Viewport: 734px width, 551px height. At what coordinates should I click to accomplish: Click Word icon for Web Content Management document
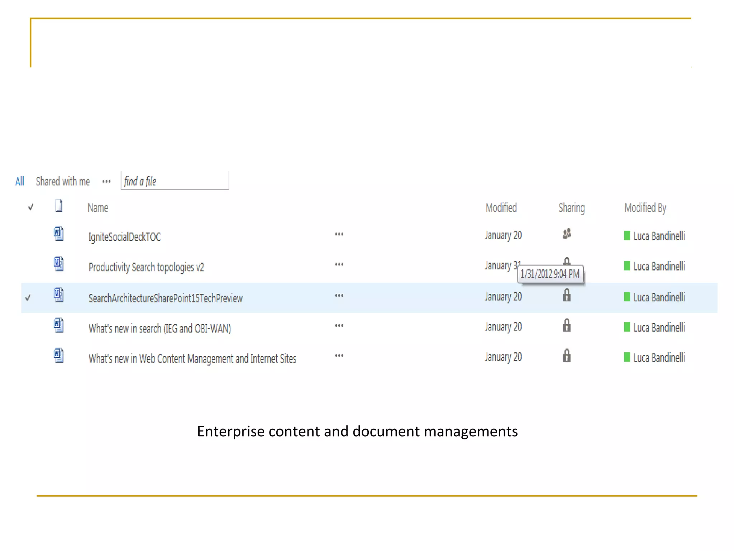(x=59, y=355)
